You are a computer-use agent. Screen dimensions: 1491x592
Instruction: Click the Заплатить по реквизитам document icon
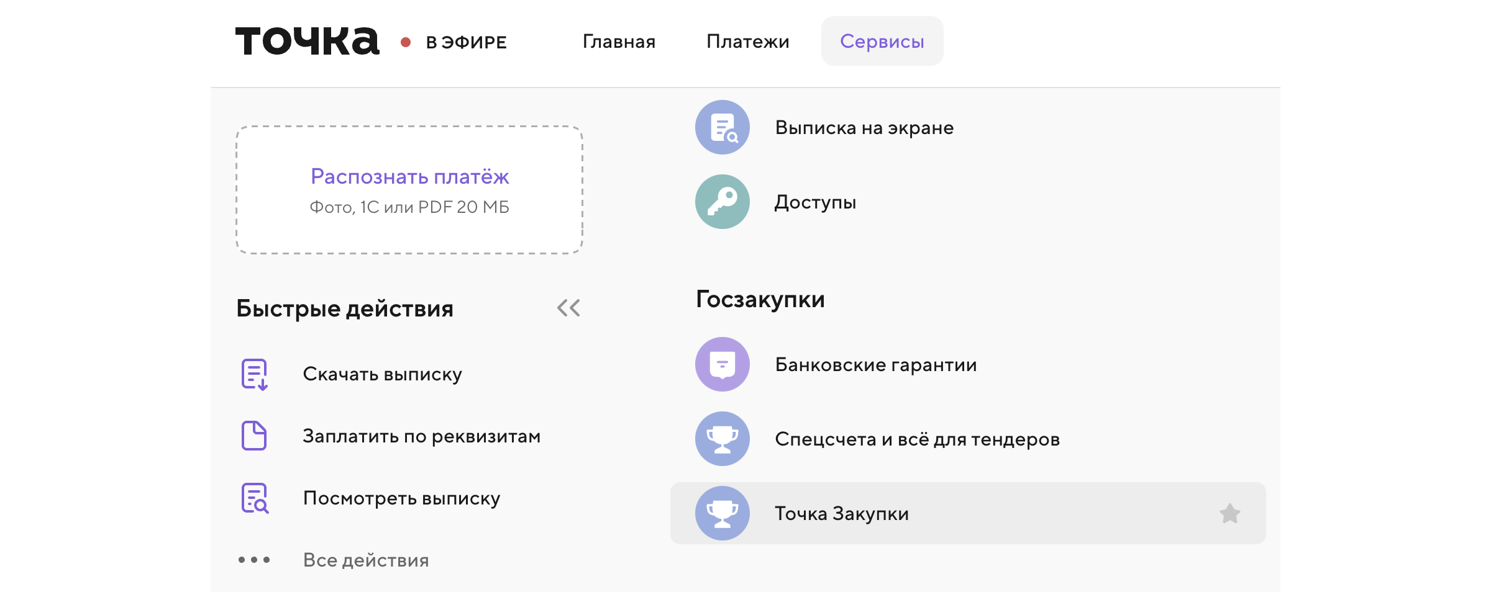point(254,436)
